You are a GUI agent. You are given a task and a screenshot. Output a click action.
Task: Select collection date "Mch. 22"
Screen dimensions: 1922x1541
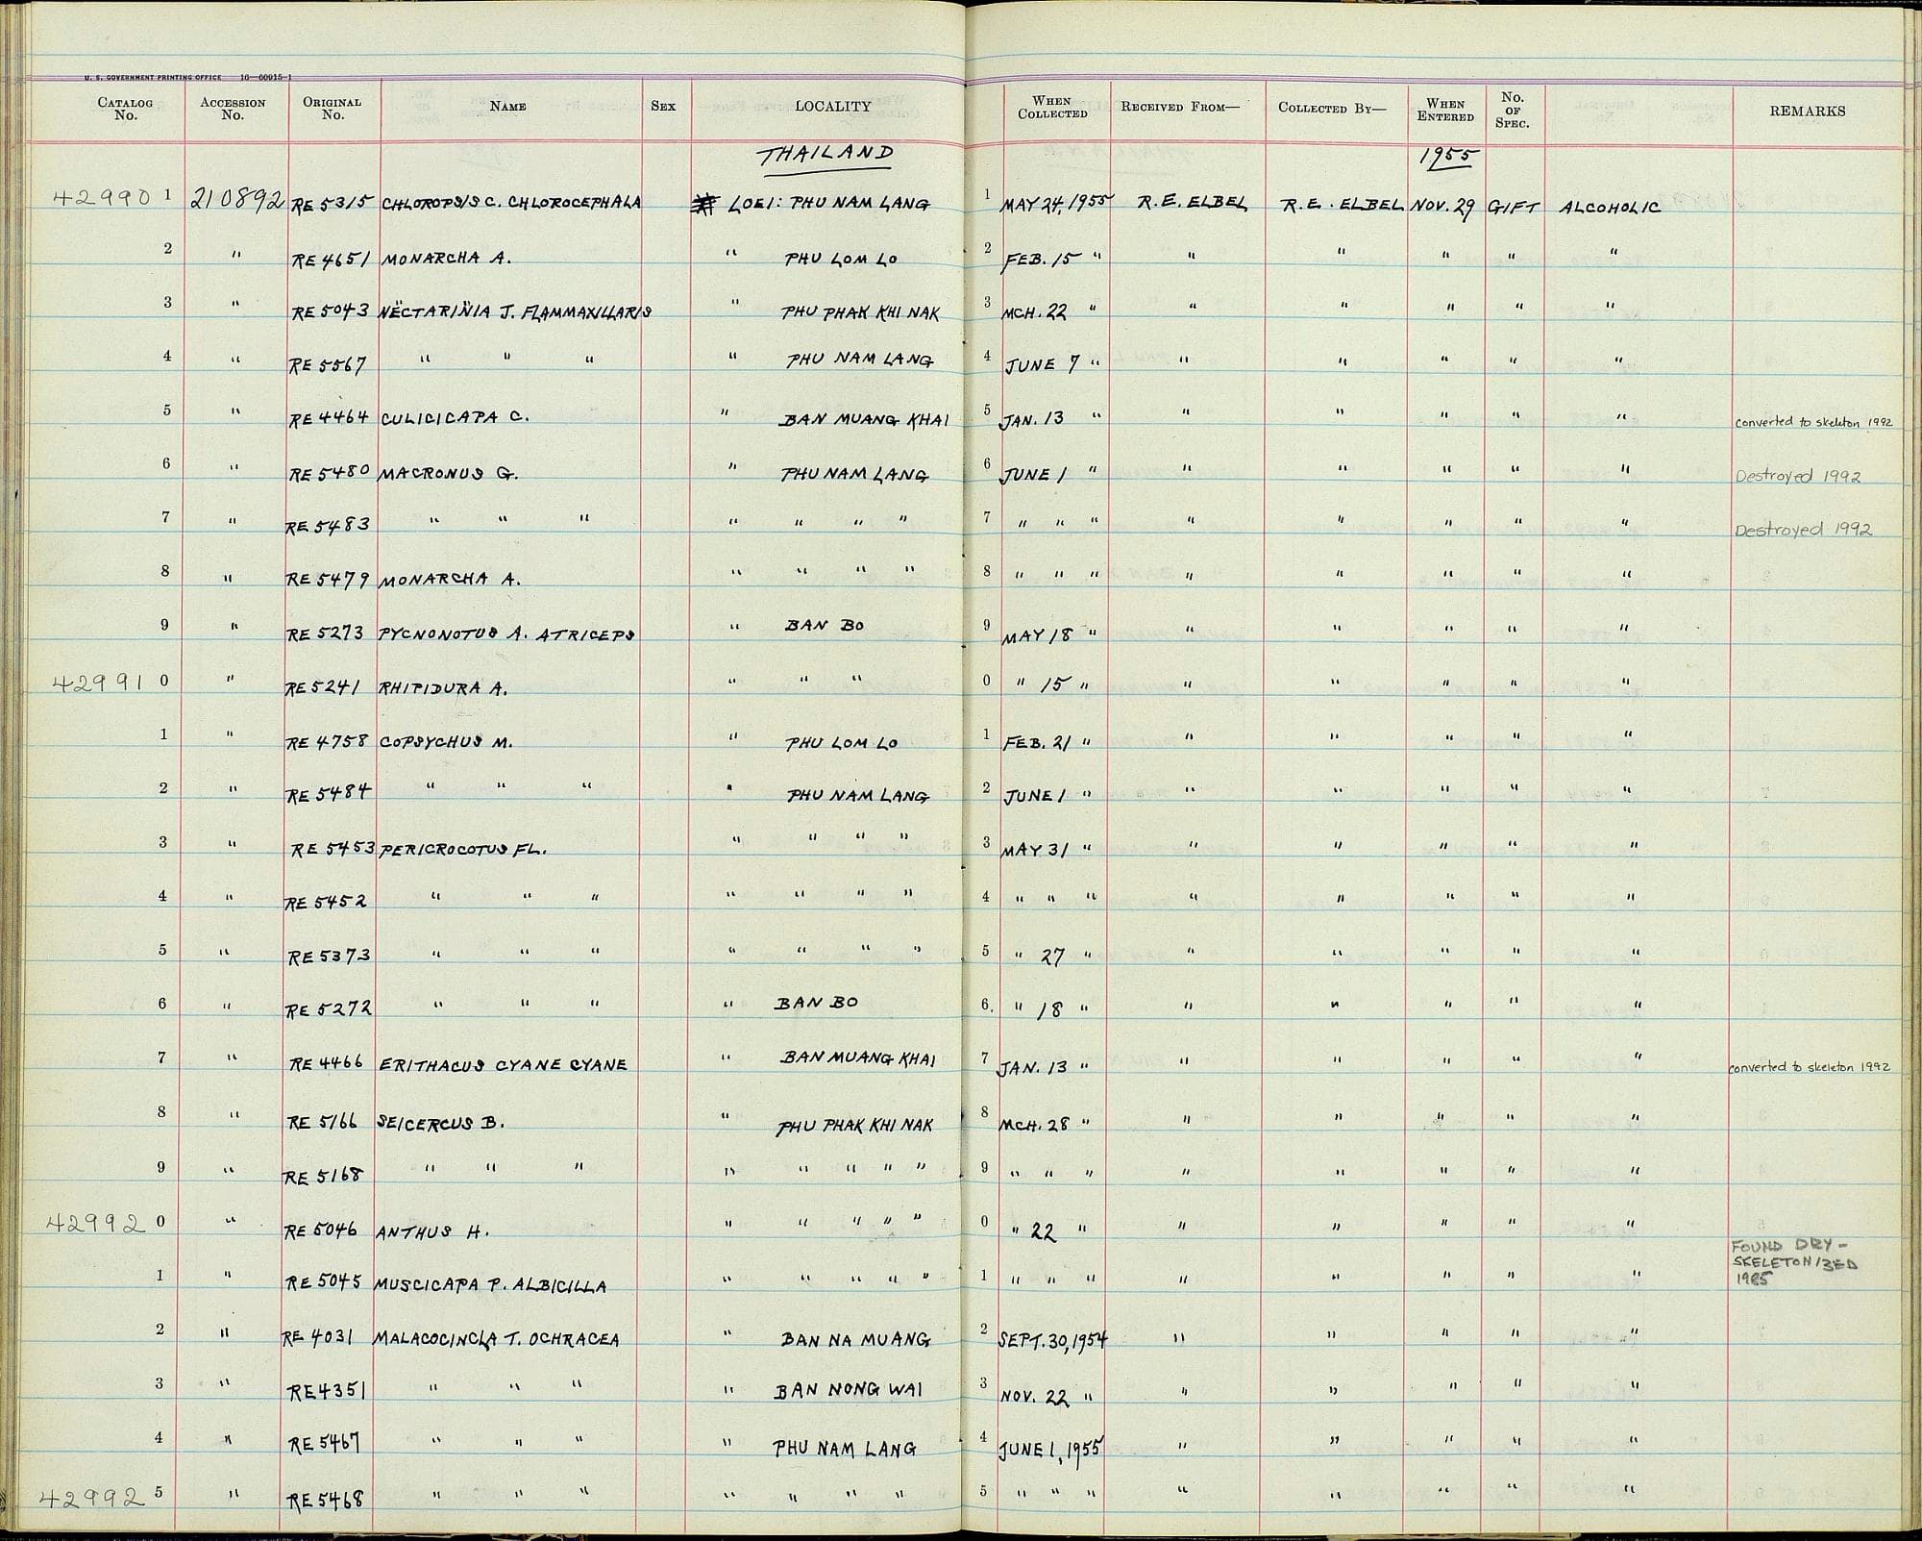[1036, 312]
